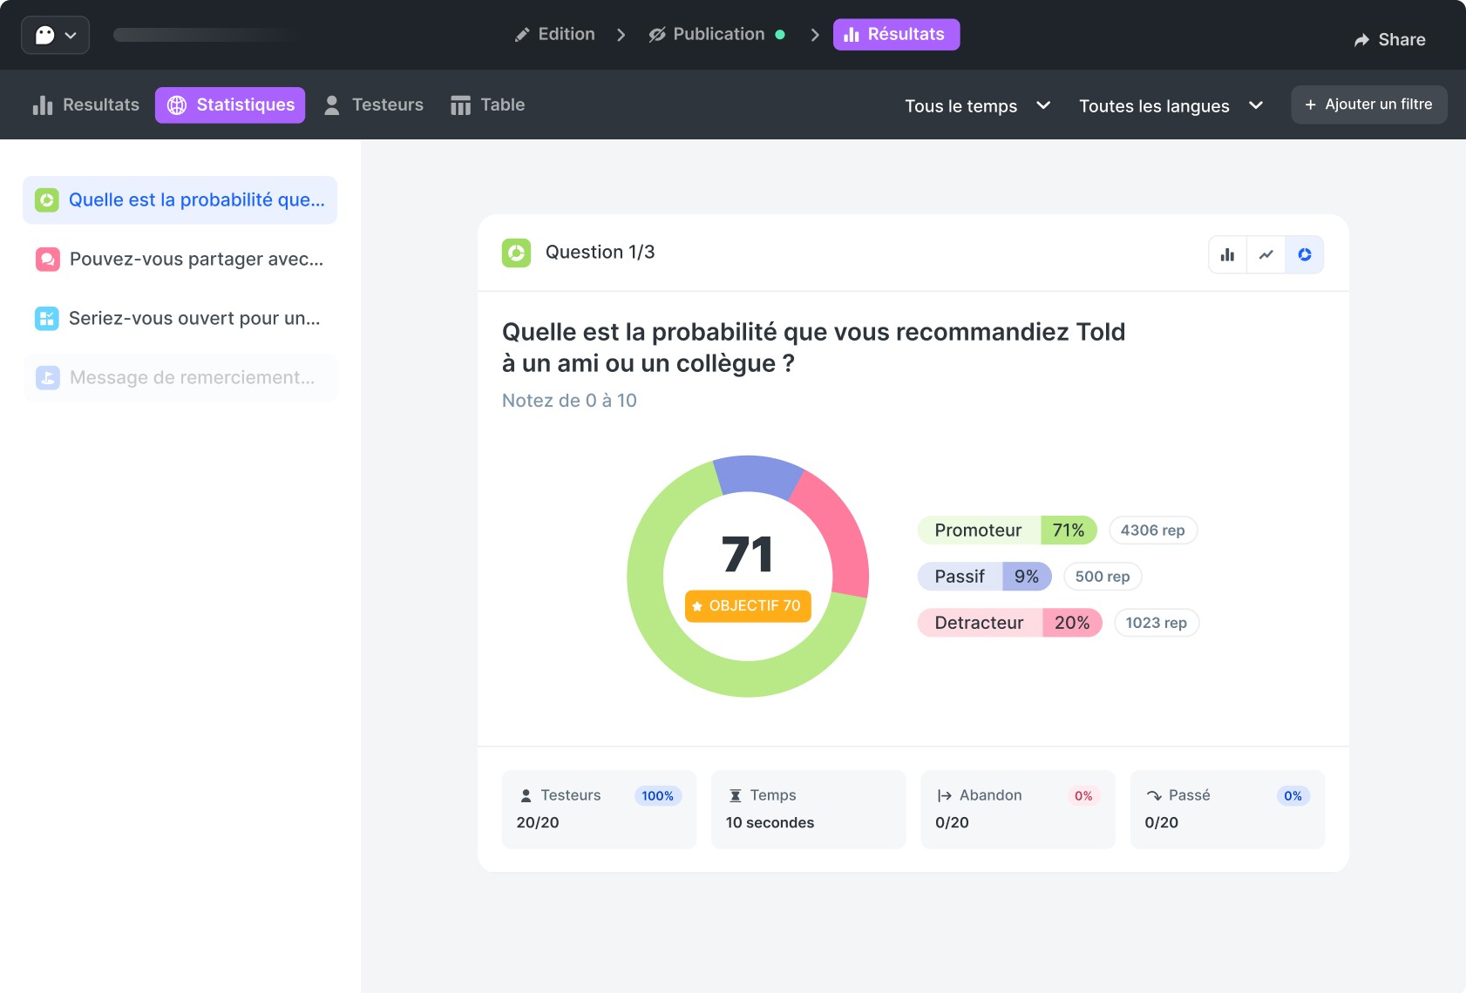Click person icon in Testeurs stat card

tap(526, 795)
